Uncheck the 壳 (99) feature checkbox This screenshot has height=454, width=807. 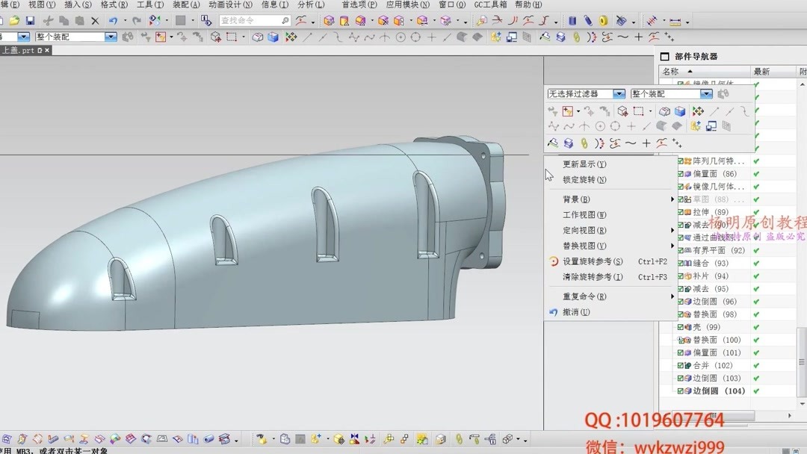tap(679, 326)
